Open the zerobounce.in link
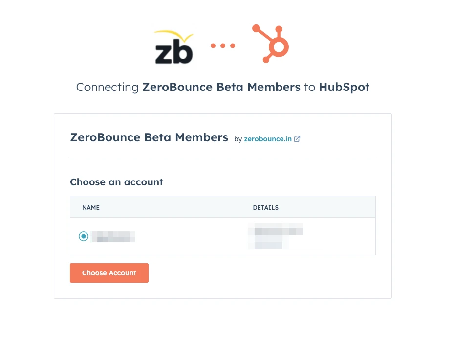 (x=267, y=139)
